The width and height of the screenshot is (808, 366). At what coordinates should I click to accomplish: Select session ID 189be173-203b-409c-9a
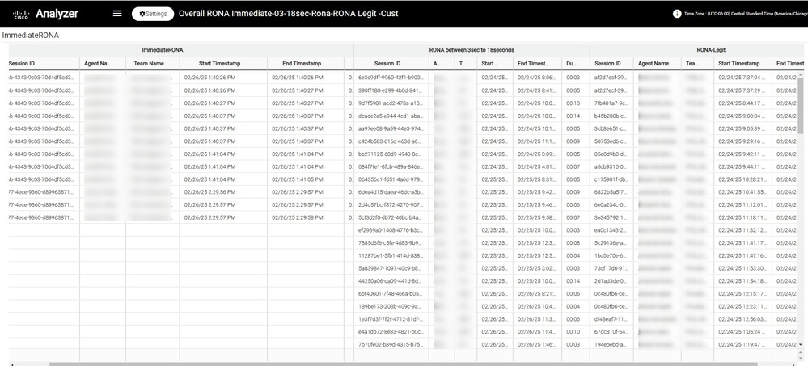coord(390,306)
